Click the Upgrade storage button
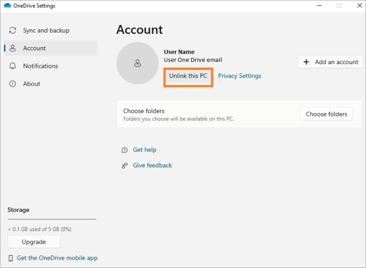The height and width of the screenshot is (268, 366). click(x=34, y=242)
